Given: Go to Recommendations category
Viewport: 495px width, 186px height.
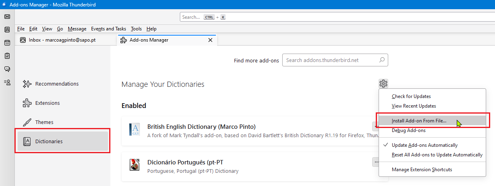Looking at the screenshot, I should pyautogui.click(x=63, y=84).
